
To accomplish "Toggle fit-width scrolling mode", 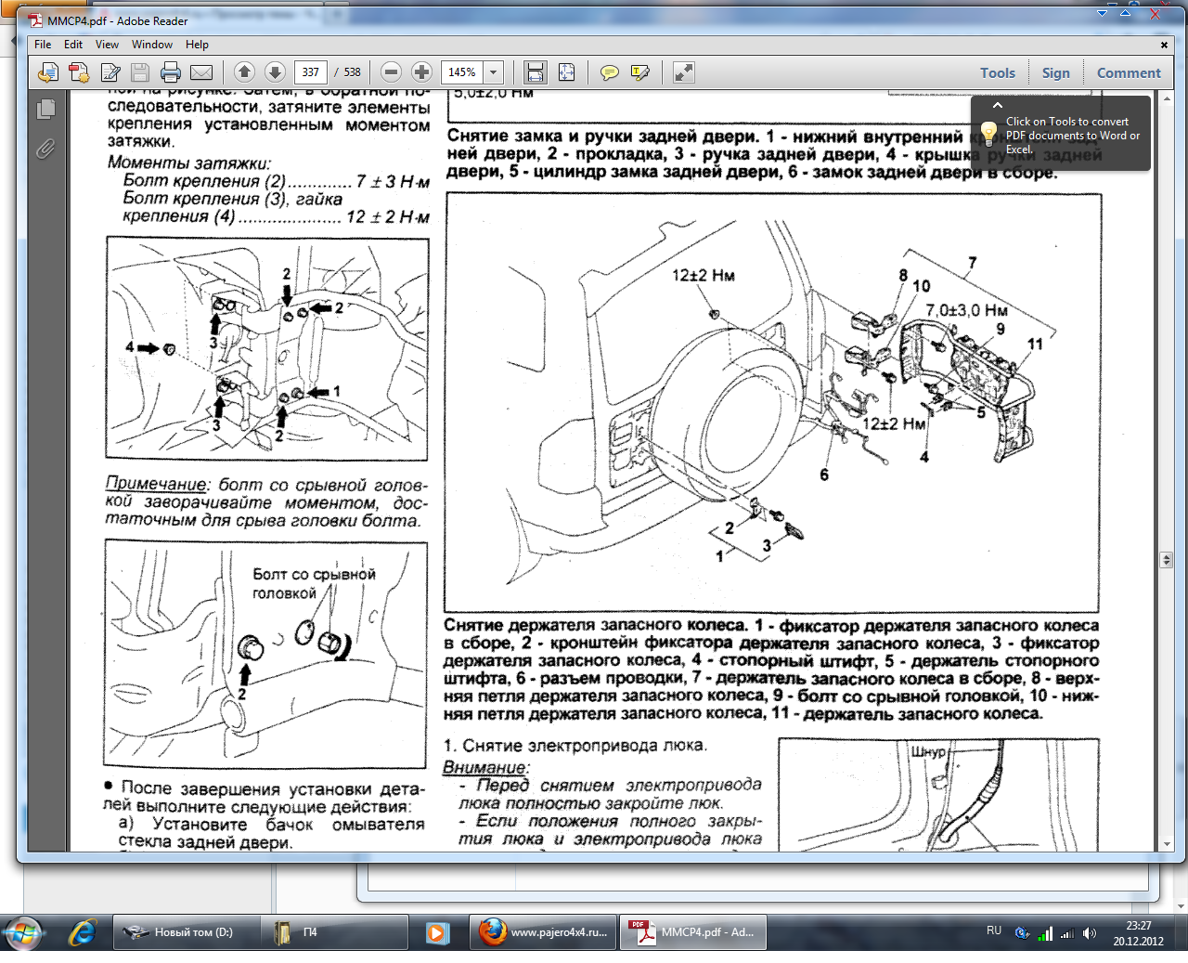I will (535, 72).
